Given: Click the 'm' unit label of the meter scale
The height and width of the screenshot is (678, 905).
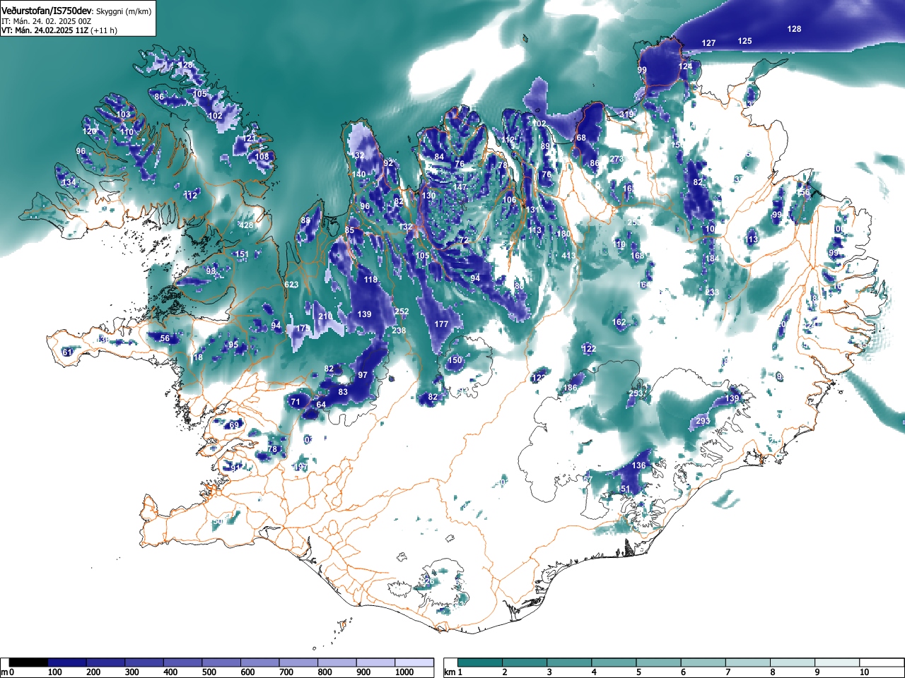Looking at the screenshot, I should pos(4,672).
